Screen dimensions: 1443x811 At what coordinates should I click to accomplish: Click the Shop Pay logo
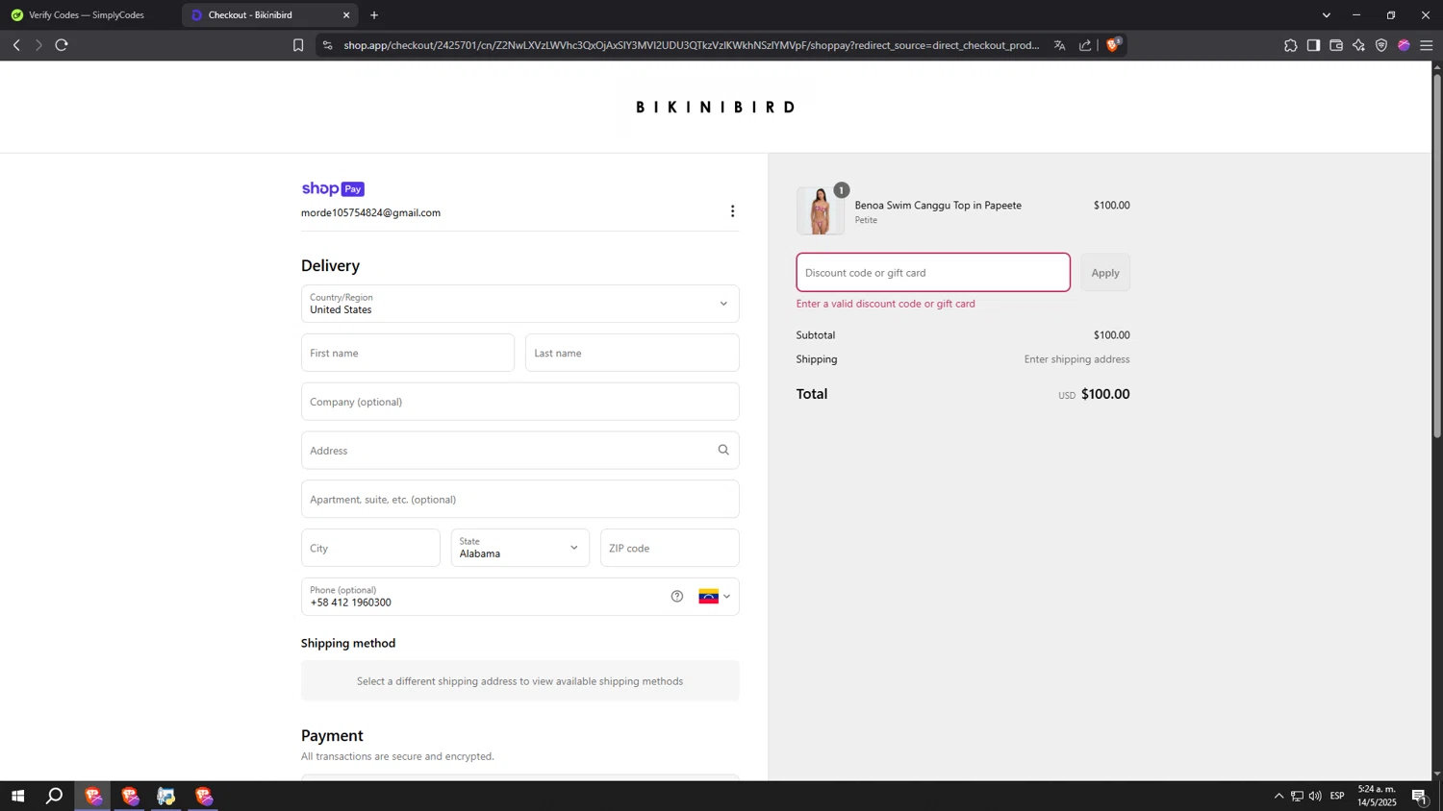point(333,189)
